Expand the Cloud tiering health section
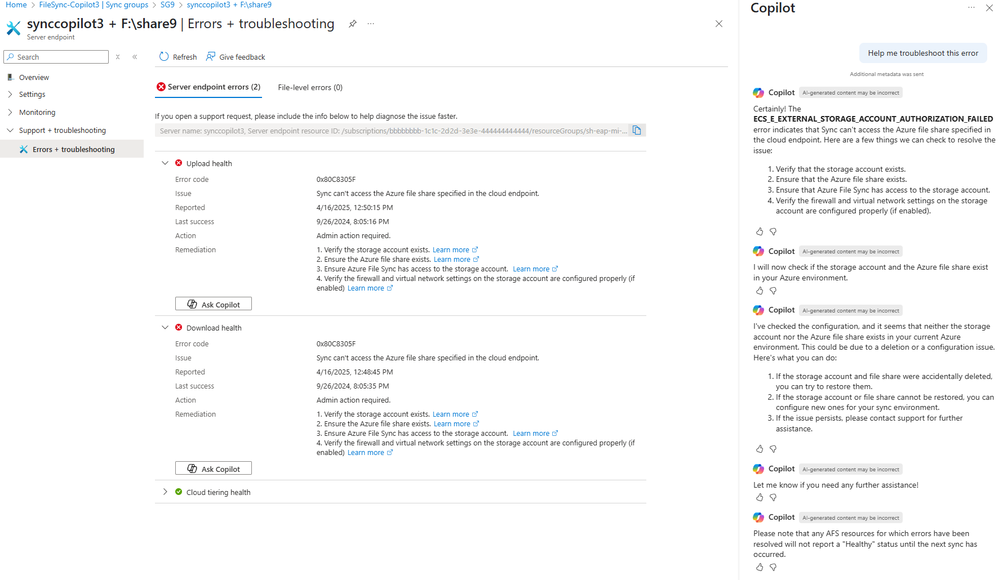Viewport: 1003px width, 580px height. pos(165,492)
